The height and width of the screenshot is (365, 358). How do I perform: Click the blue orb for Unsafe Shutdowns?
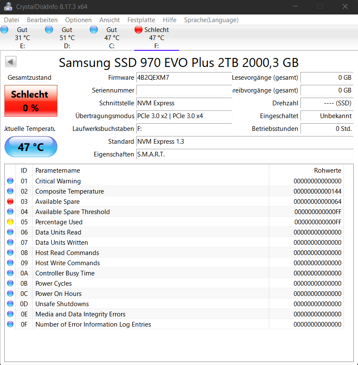tap(10, 304)
